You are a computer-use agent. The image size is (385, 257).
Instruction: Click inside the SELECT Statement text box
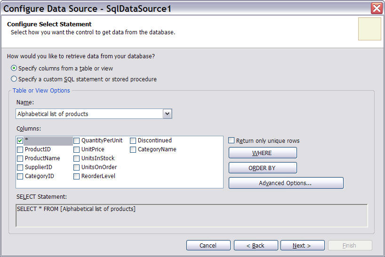[x=192, y=216]
